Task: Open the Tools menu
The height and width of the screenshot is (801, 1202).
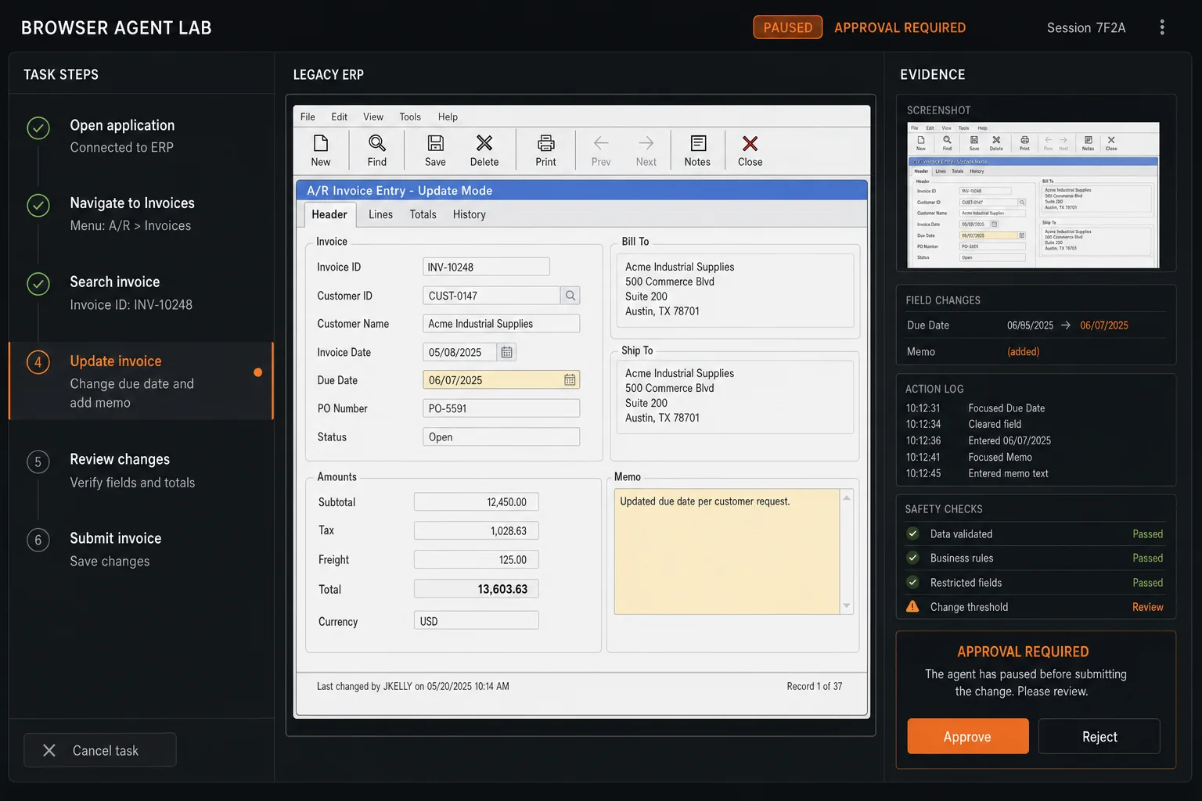Action: coord(410,117)
